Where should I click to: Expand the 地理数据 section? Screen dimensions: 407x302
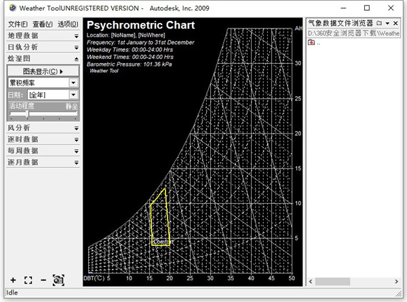[42, 35]
